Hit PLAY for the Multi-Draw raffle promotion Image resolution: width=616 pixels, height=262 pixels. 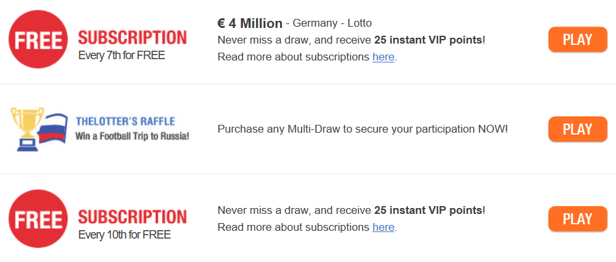point(578,129)
